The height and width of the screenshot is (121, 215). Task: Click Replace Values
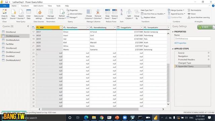148,17
